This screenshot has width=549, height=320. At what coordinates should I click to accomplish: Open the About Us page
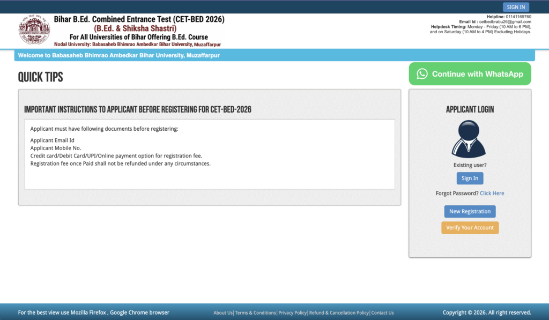(x=222, y=312)
